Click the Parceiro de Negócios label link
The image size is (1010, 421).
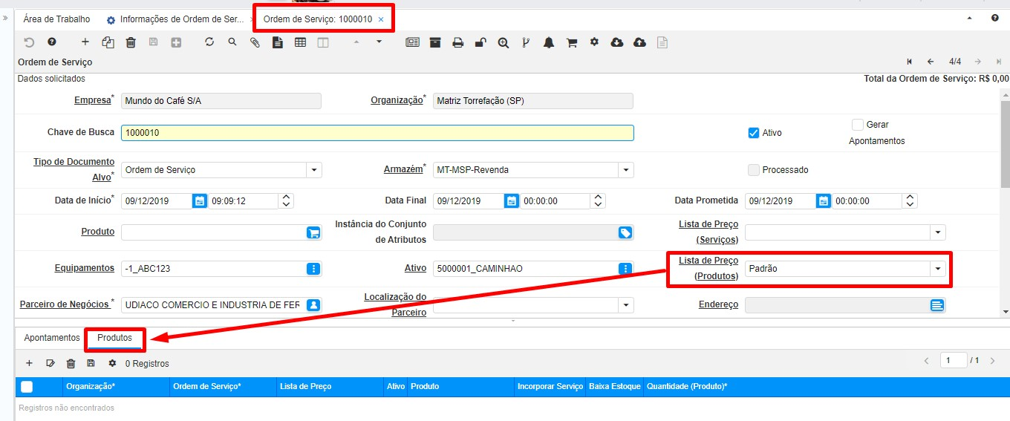coord(64,304)
